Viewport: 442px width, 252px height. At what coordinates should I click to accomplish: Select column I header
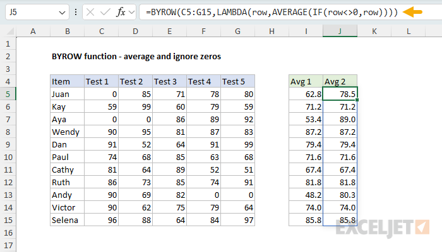(x=306, y=31)
